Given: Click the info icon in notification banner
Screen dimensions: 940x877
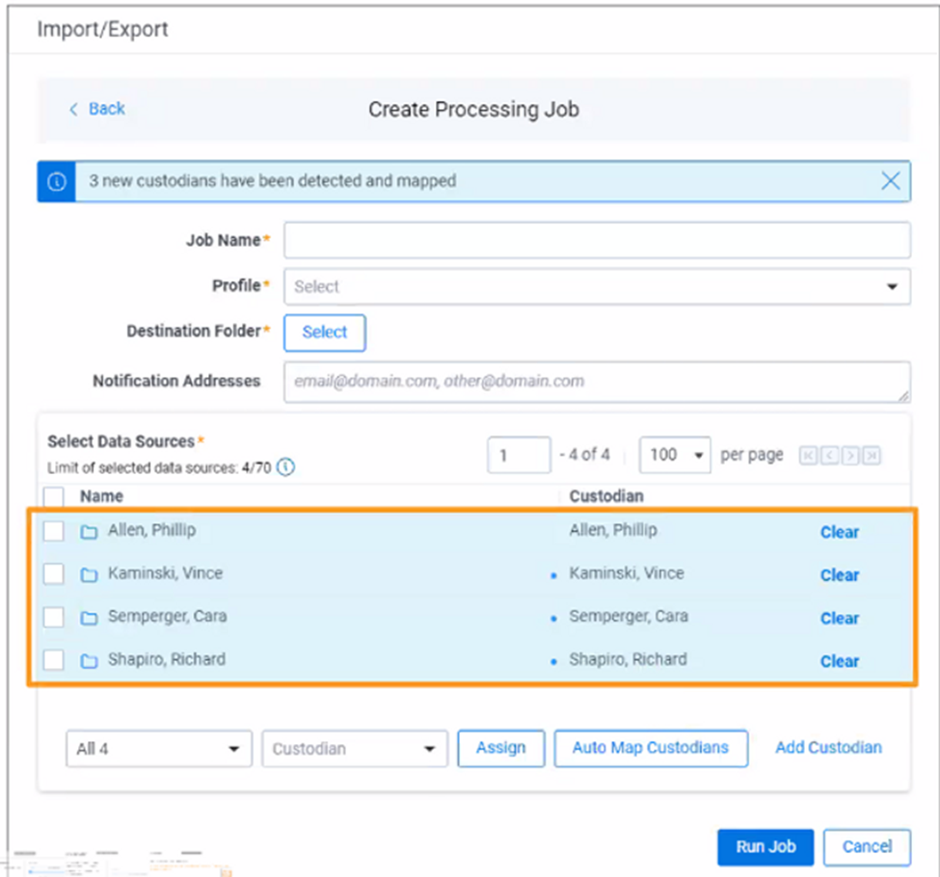Looking at the screenshot, I should coord(57,181).
